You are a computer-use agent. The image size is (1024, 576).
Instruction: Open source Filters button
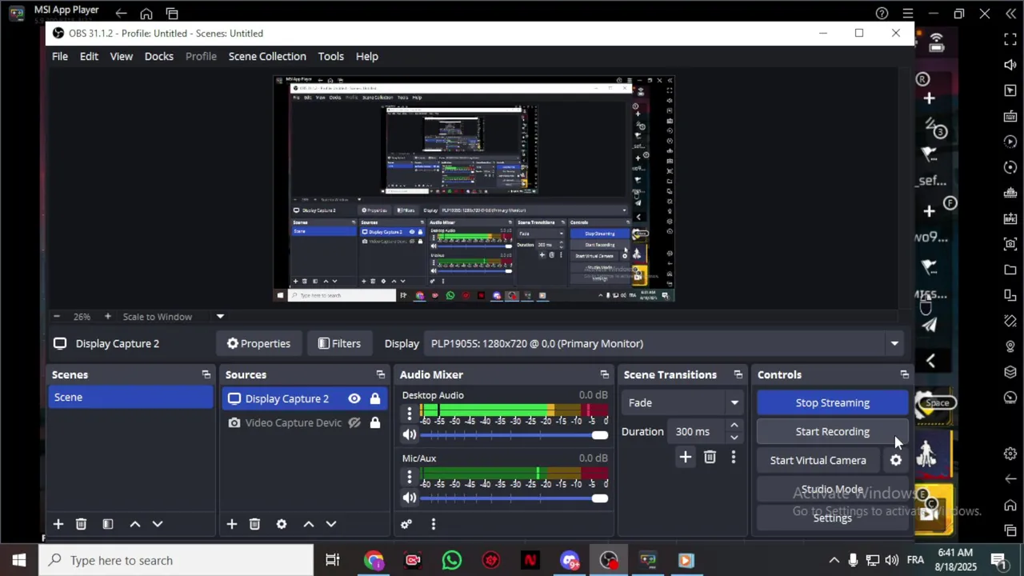(339, 343)
